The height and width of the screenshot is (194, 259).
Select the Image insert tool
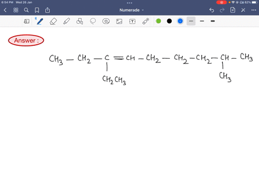click(x=119, y=22)
